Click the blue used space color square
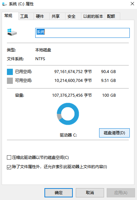 point(10,72)
